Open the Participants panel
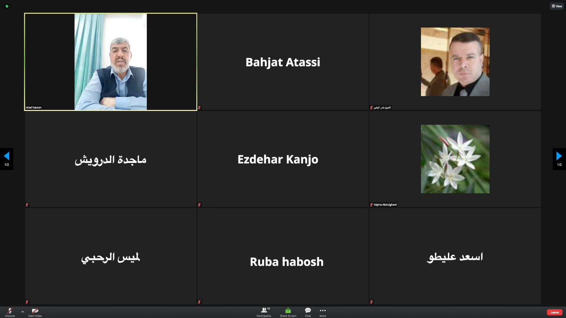566x318 pixels. tap(264, 312)
